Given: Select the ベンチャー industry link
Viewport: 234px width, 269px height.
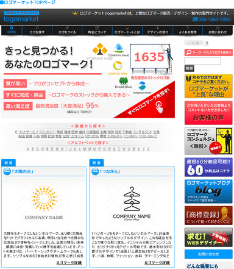Looking at the screenshot, I should 130,136.
